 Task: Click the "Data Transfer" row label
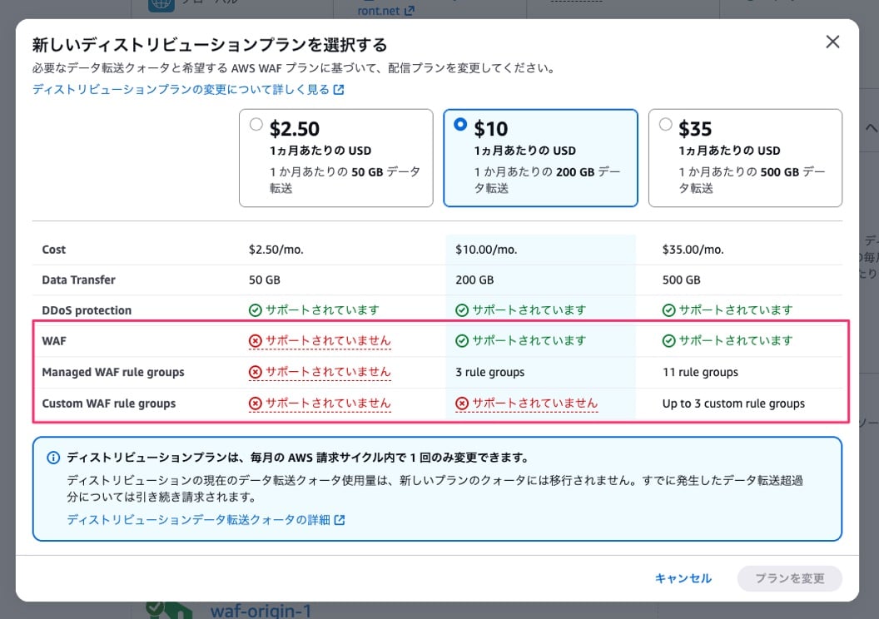[78, 280]
